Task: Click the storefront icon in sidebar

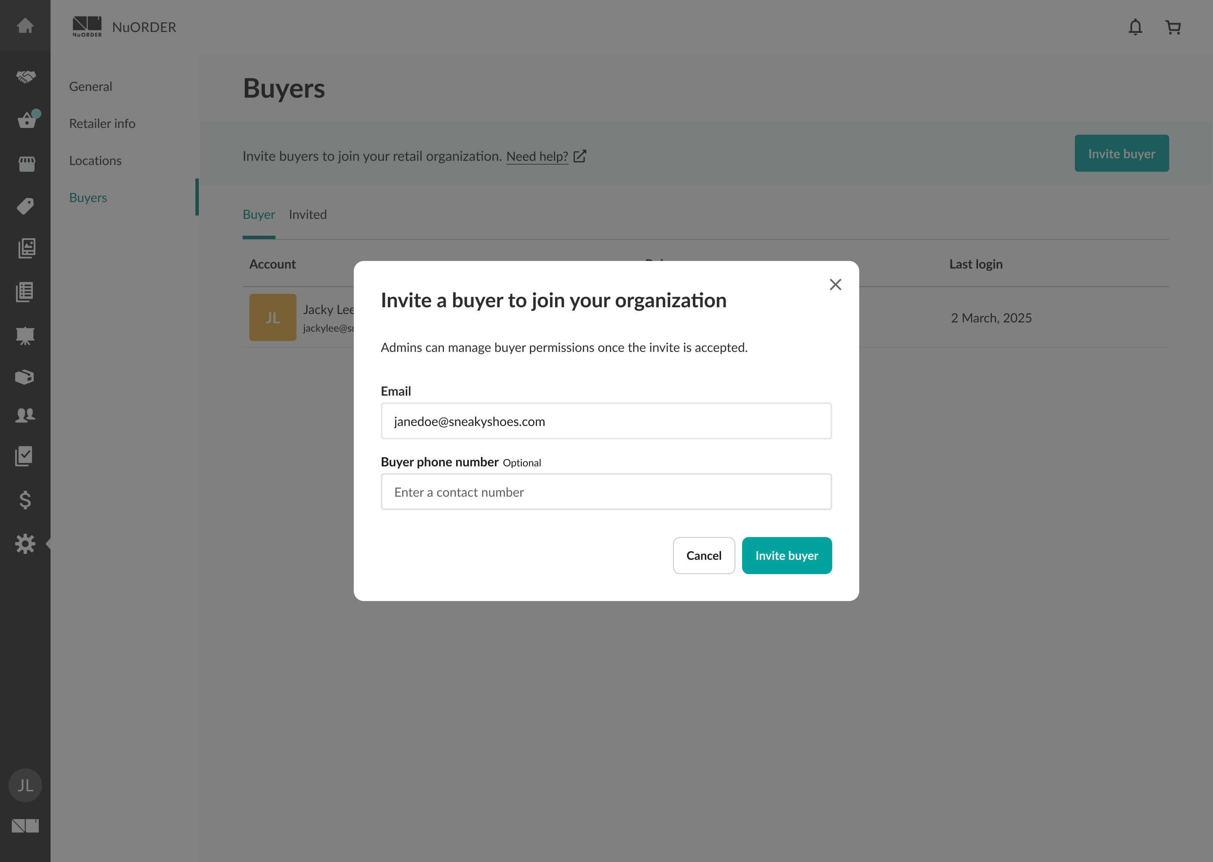Action: pyautogui.click(x=27, y=163)
